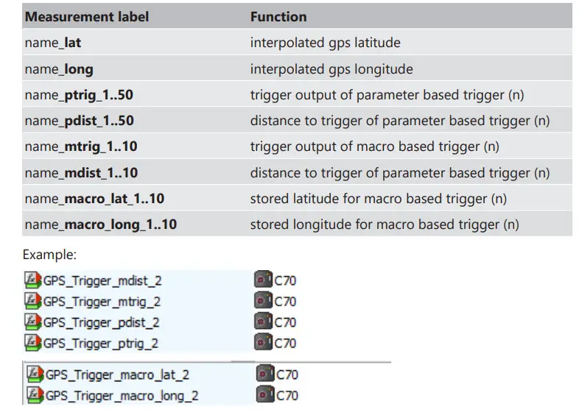Select the GPS_Trigger_pdist_2 measurement label

coord(102,322)
